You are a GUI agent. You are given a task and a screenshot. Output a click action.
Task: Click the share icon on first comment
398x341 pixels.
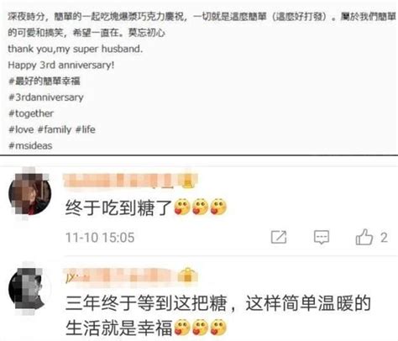(x=279, y=237)
